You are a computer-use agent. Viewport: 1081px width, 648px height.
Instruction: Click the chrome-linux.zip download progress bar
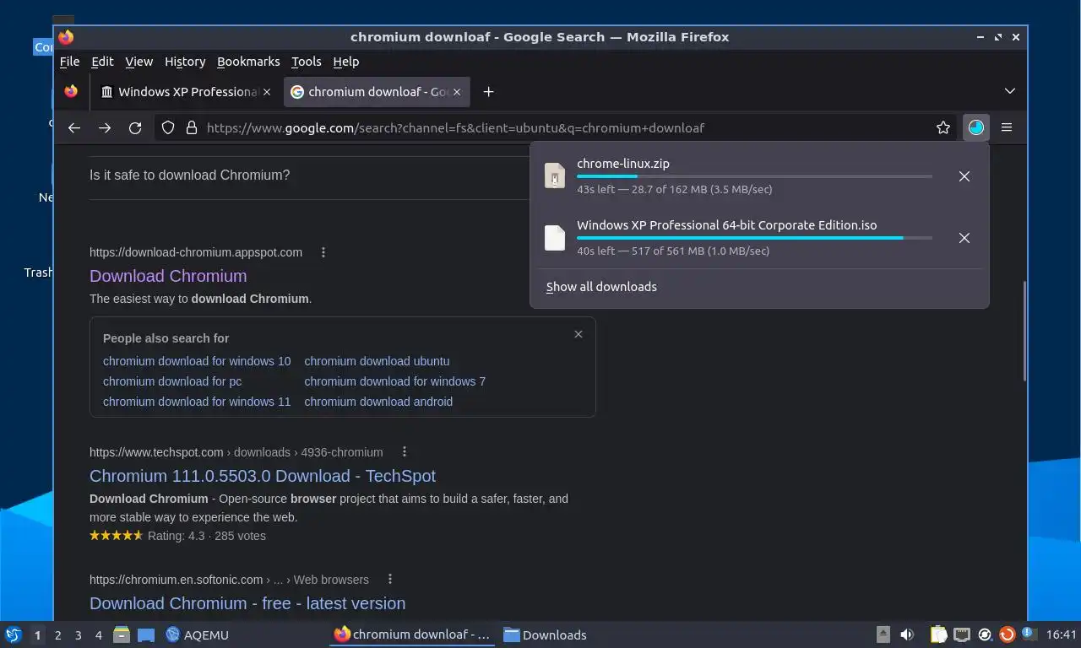pos(754,176)
